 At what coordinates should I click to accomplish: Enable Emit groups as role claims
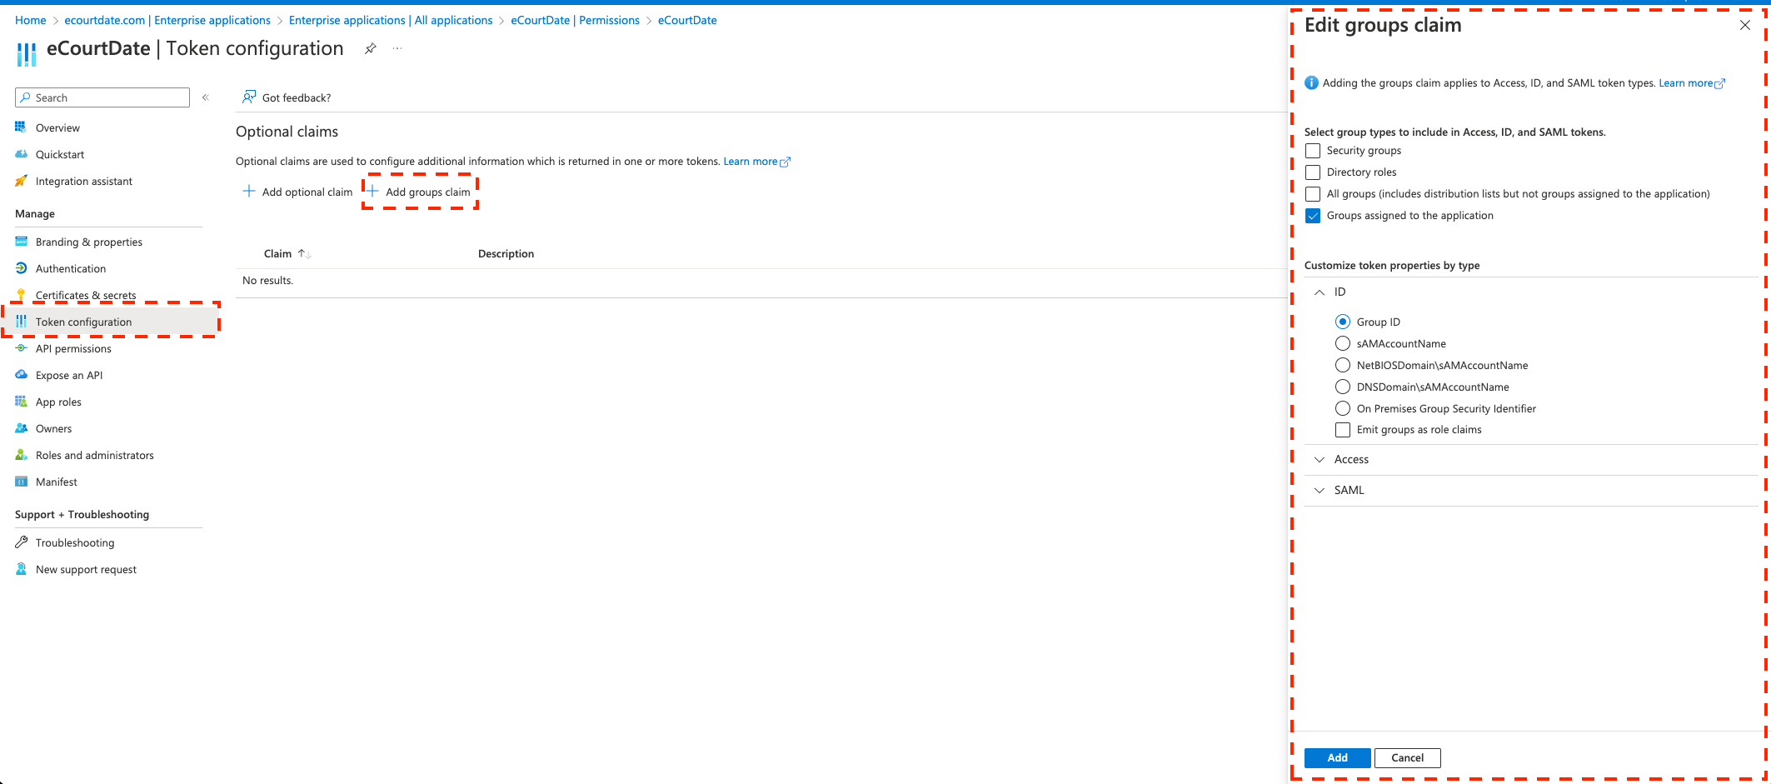(x=1343, y=430)
